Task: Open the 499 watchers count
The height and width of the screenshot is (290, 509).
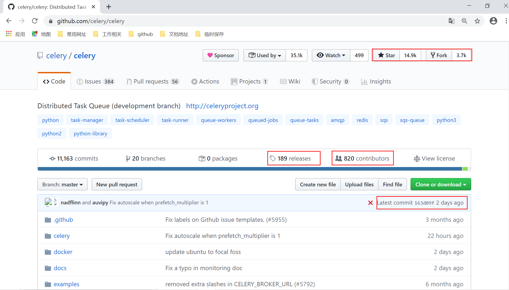Action: [x=359, y=55]
